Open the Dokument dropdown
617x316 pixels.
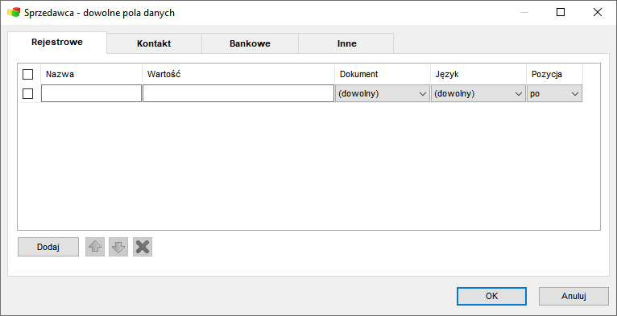[383, 94]
